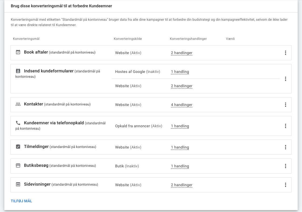Image resolution: width=302 pixels, height=212 pixels.
Task: Open more options for Kundeemner via telefonopkald
Action: coord(286,126)
